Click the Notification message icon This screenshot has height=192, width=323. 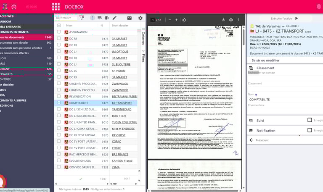pos(251,131)
